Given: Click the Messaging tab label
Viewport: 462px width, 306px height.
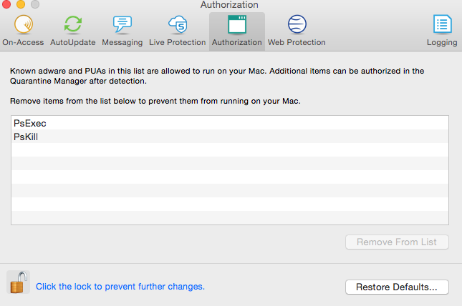Looking at the screenshot, I should click(122, 42).
